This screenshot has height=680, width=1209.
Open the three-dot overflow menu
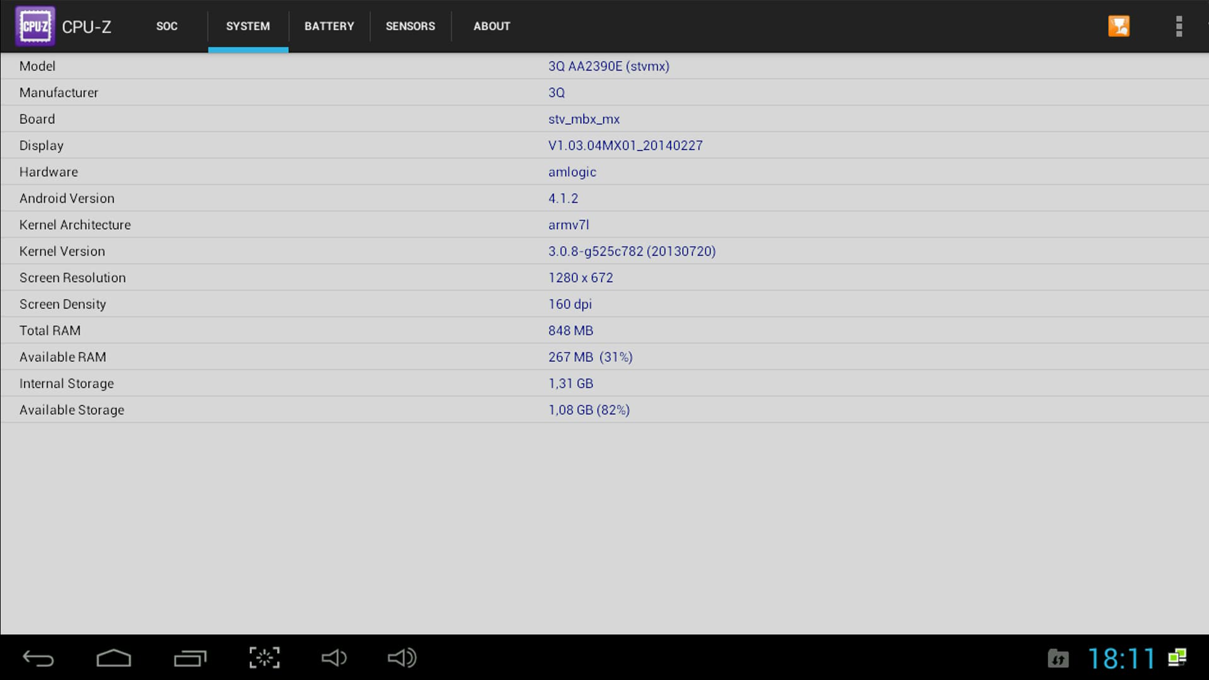(x=1179, y=26)
